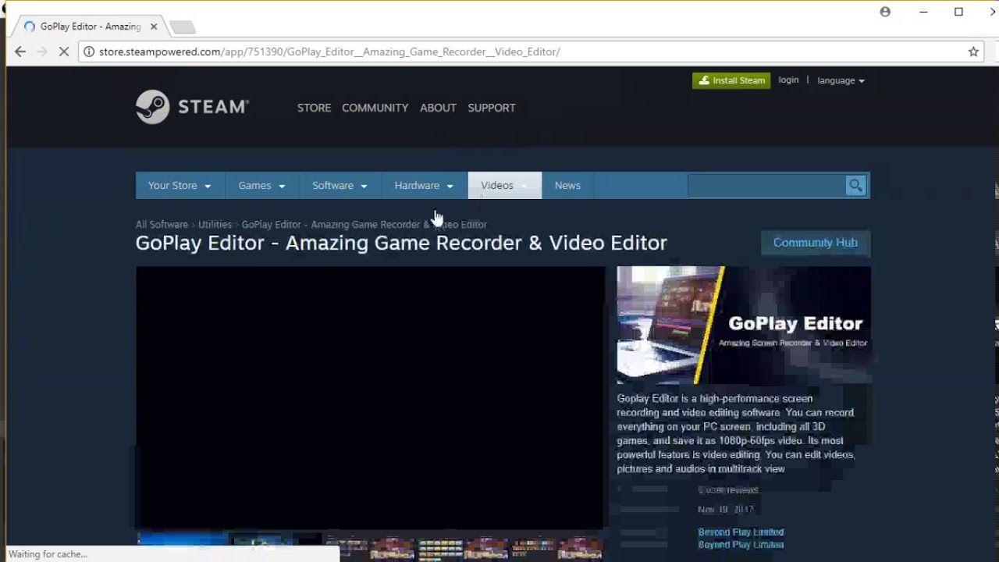Click the All Software breadcrumb link
999x562 pixels.
[162, 224]
